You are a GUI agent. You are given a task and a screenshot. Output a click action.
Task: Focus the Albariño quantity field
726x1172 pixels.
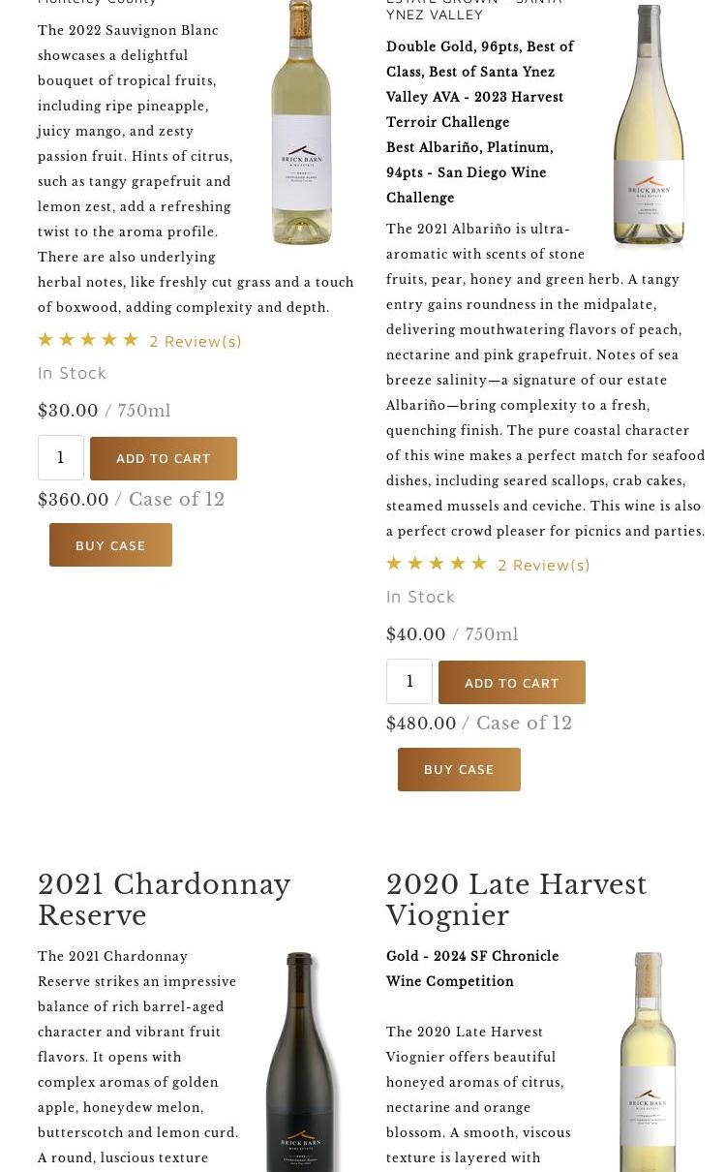point(409,682)
